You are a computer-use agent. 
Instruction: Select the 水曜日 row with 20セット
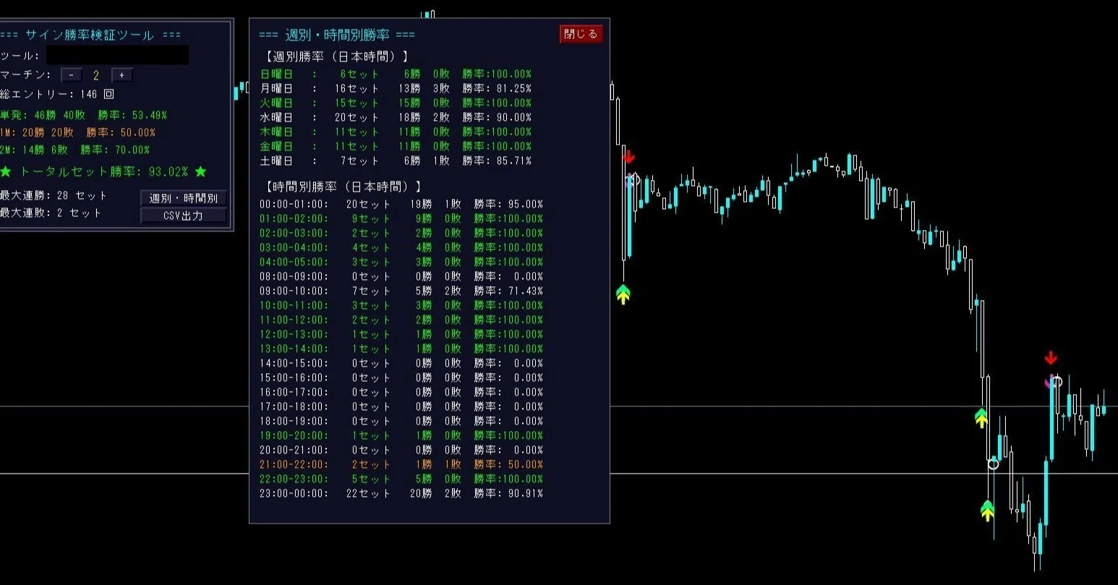[x=396, y=117]
